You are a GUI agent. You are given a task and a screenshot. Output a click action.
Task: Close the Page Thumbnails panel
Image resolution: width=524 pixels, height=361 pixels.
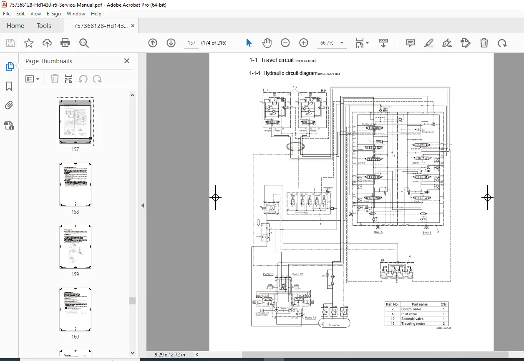[x=127, y=61]
